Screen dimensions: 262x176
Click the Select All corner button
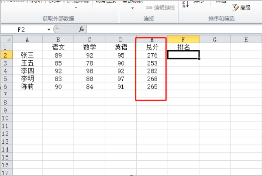(7, 39)
